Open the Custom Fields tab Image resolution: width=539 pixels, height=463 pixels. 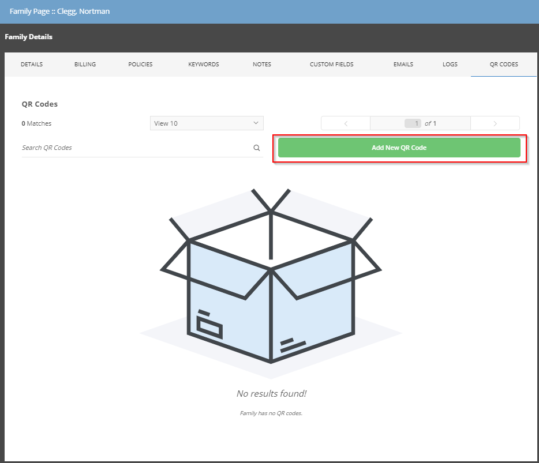coord(331,65)
